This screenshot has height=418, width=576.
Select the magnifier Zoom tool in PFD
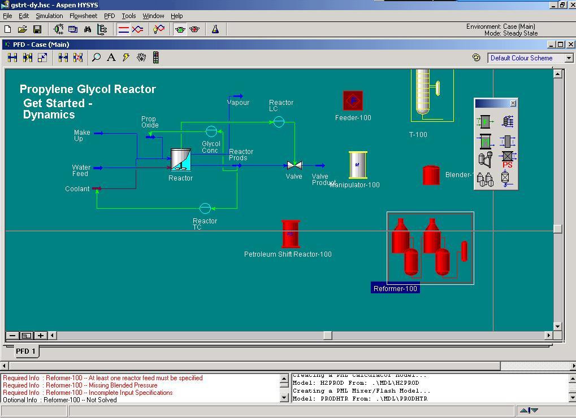[96, 58]
